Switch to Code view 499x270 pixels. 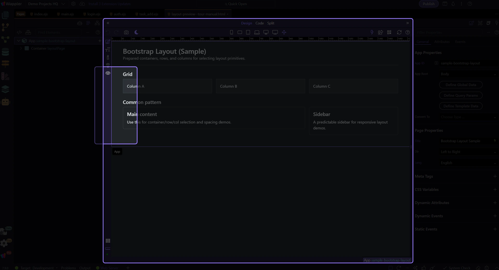tap(259, 23)
